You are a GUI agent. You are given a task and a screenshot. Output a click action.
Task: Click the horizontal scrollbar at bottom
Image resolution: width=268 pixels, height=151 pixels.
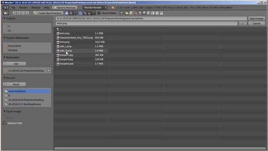pyautogui.click(x=160, y=149)
